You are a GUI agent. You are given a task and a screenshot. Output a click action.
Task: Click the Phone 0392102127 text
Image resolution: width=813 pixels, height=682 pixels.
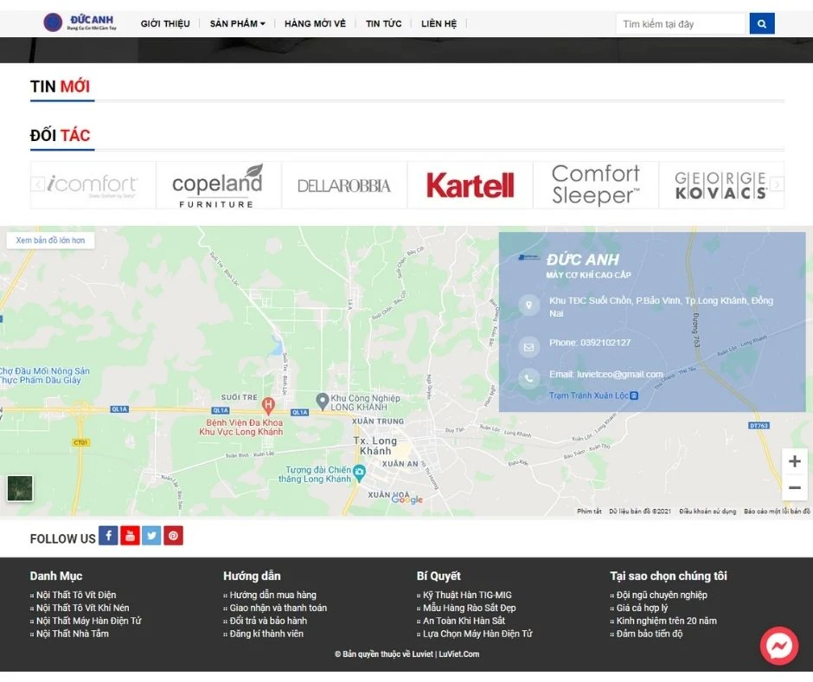590,343
